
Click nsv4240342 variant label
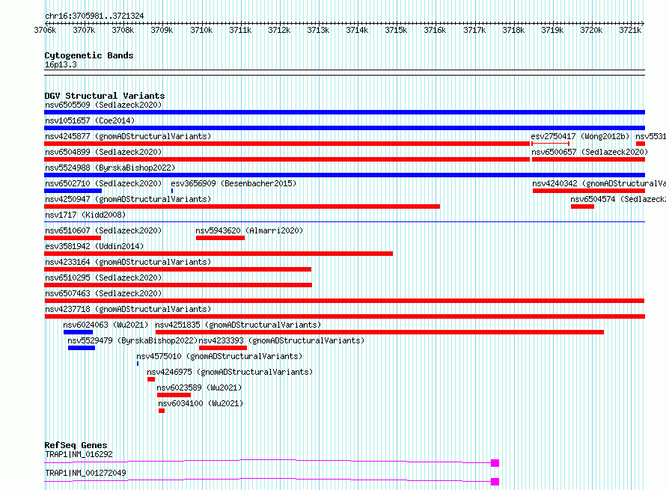[599, 183]
